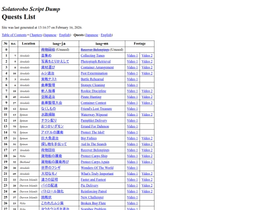Open Video 2 for Protect Cargo Ship

[147, 156]
